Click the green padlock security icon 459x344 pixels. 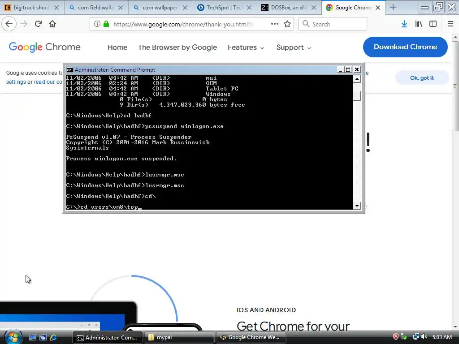[106, 24]
